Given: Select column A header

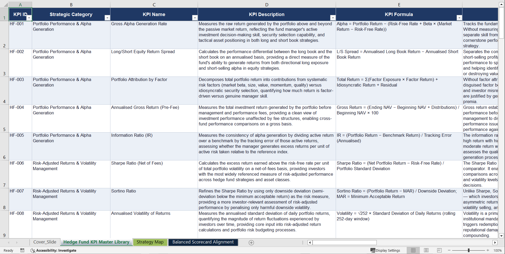Looking at the screenshot, I should pos(20,4).
